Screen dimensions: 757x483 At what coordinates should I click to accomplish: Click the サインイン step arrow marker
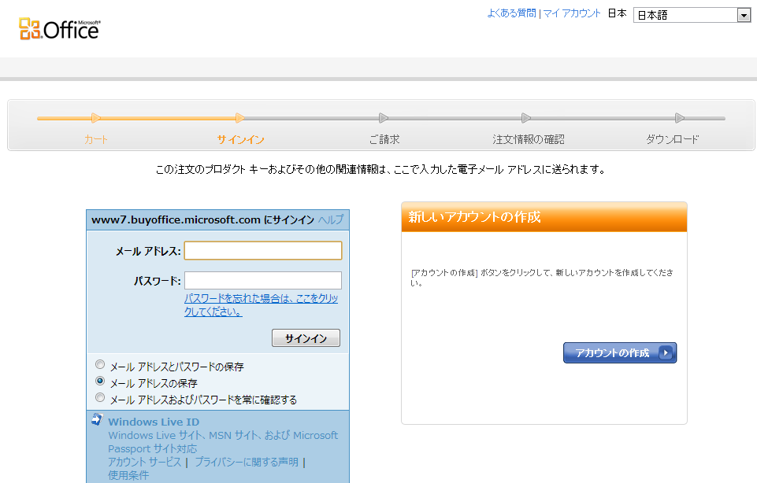[x=240, y=118]
